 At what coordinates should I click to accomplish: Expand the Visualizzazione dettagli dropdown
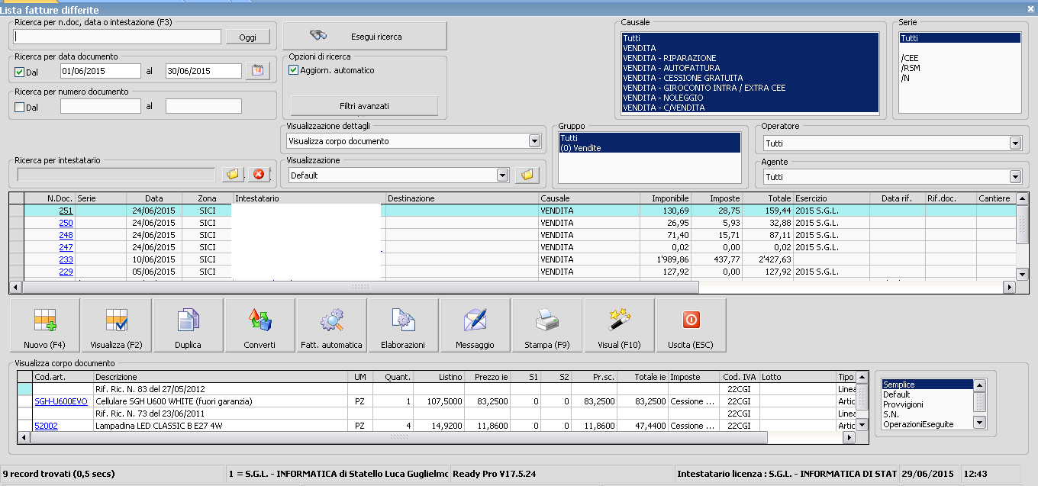[534, 141]
